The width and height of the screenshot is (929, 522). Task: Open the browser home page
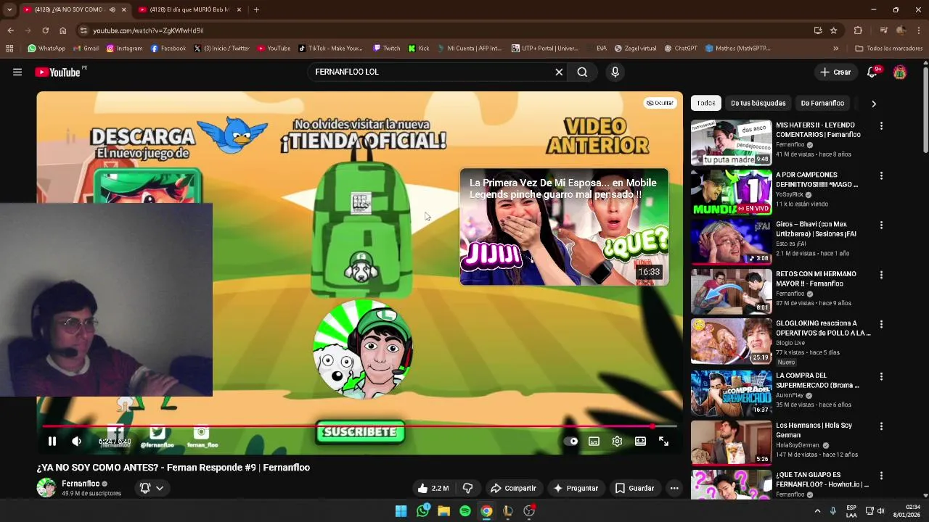click(x=62, y=30)
